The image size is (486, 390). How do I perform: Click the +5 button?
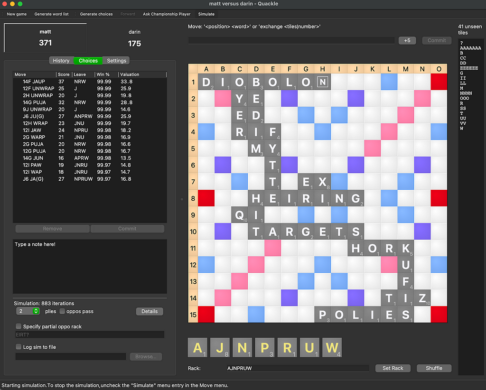[x=407, y=40]
